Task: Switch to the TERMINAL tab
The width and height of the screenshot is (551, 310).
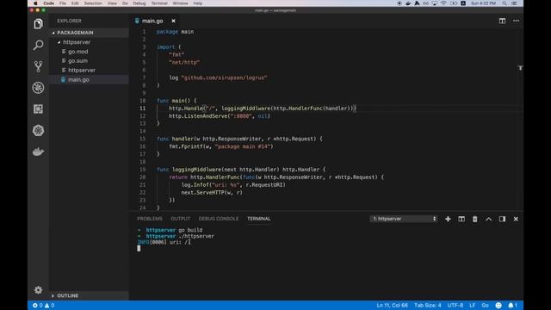Action: [258, 219]
